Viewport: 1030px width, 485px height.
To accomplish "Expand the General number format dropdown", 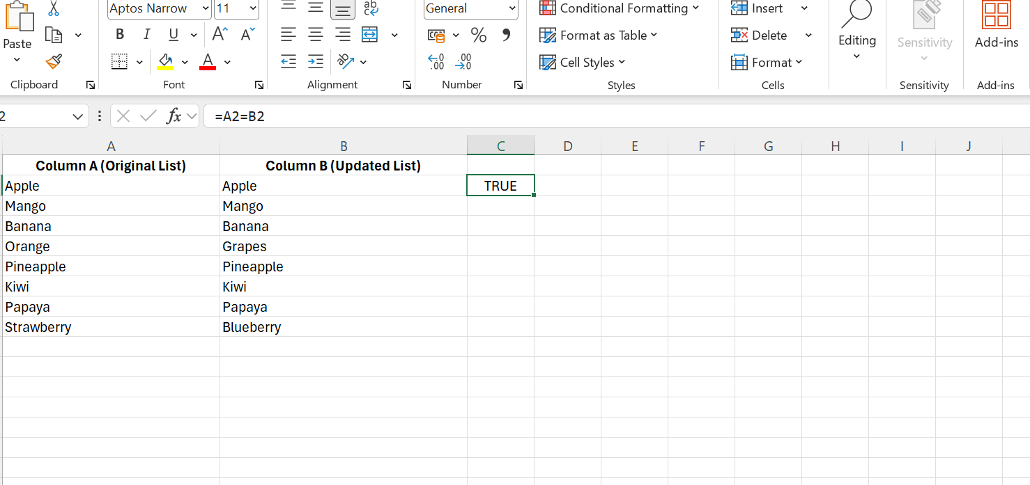I will 513,9.
